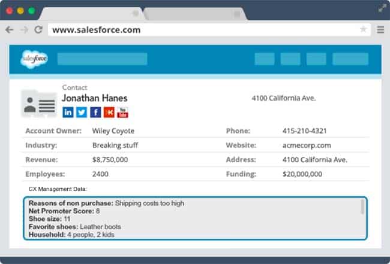Image resolution: width=390 pixels, height=264 pixels.
Task: Open the Facebook icon
Action: pyautogui.click(x=95, y=113)
